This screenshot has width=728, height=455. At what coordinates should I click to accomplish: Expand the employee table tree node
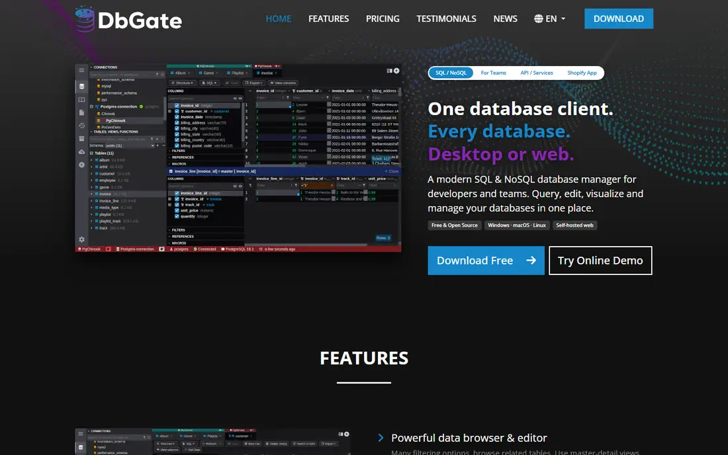[91, 180]
